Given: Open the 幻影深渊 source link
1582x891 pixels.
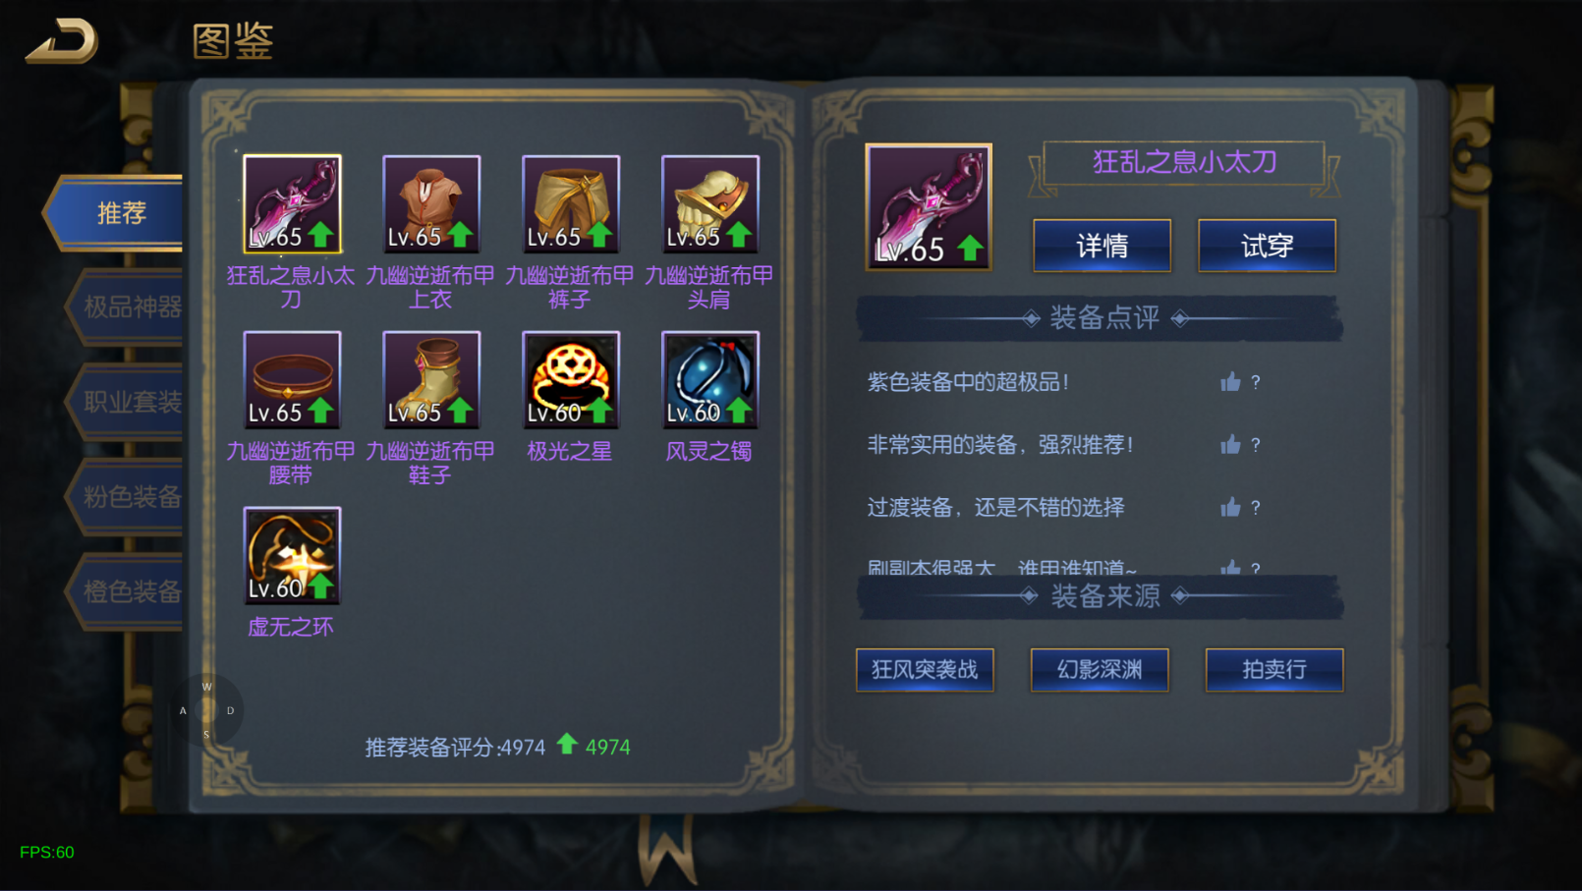Looking at the screenshot, I should [x=1100, y=670].
